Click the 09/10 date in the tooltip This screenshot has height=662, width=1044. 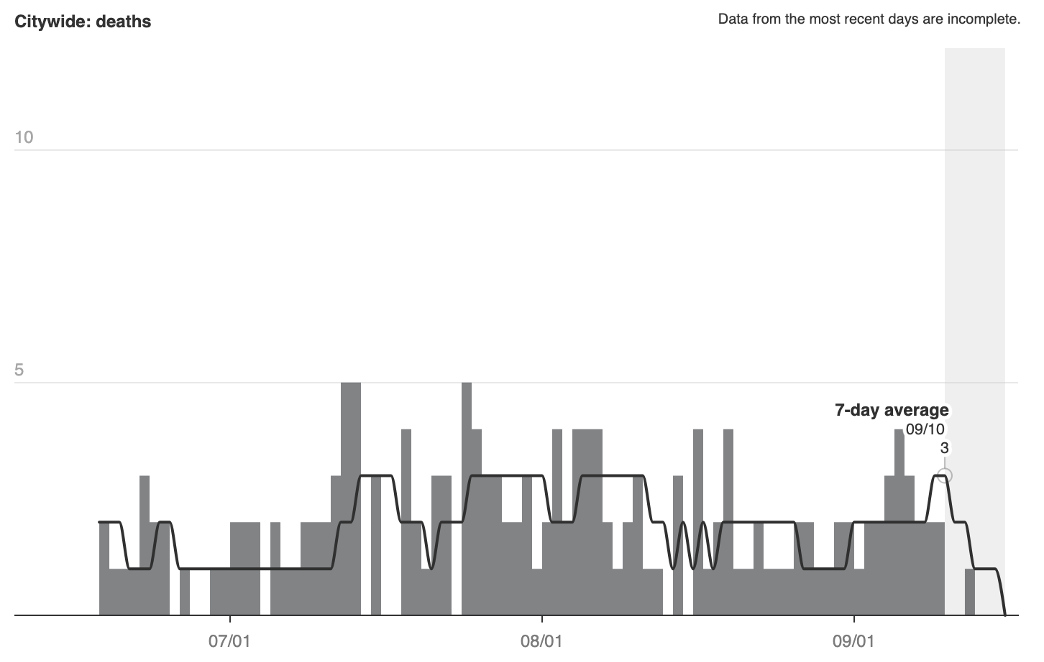point(925,429)
